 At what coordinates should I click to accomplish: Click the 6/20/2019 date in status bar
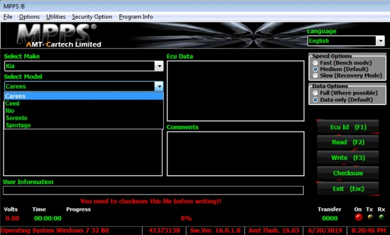(325, 230)
